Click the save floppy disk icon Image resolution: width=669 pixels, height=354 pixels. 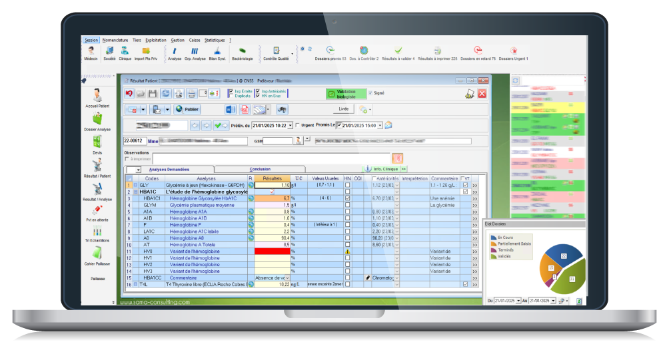pyautogui.click(x=153, y=94)
